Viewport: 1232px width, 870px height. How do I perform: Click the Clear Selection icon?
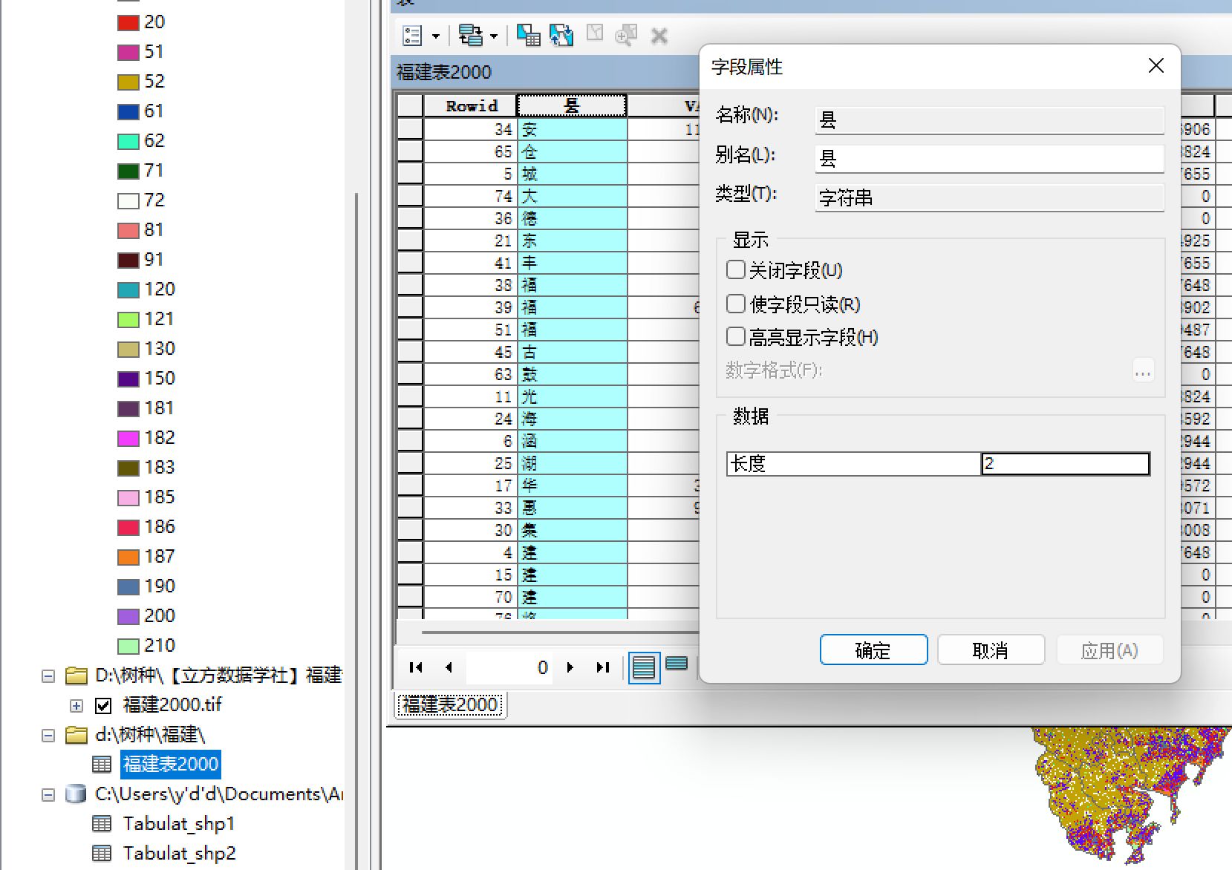(595, 34)
